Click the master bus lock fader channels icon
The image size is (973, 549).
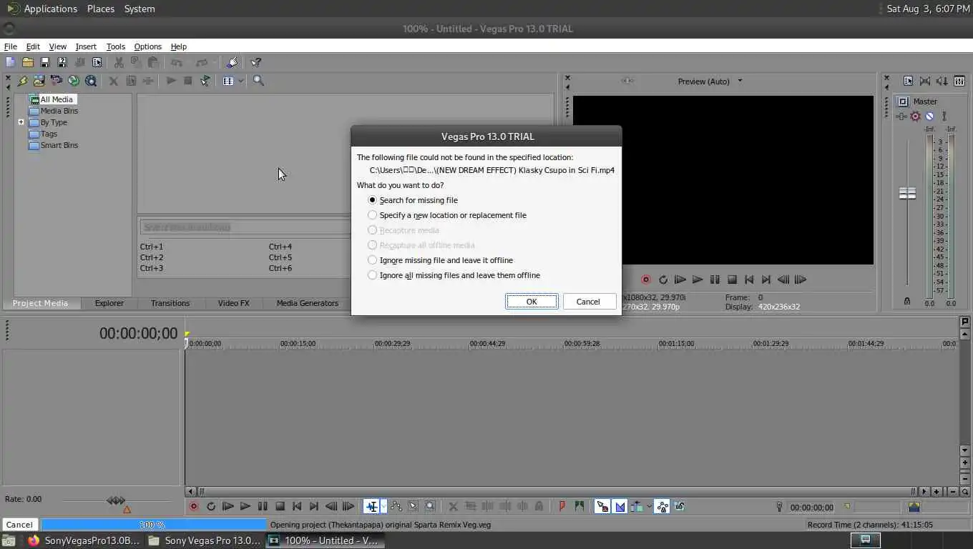click(907, 301)
